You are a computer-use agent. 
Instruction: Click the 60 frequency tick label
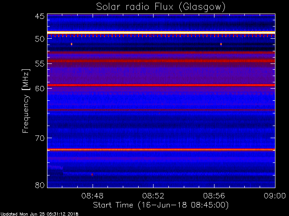[x=40, y=89]
